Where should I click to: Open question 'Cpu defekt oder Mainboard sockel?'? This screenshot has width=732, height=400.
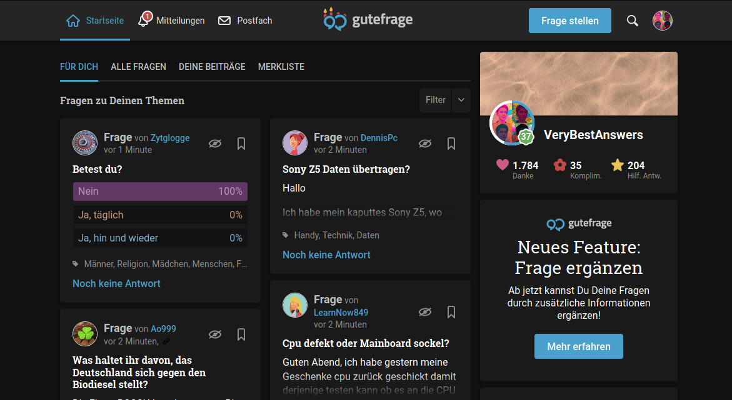pyautogui.click(x=366, y=343)
